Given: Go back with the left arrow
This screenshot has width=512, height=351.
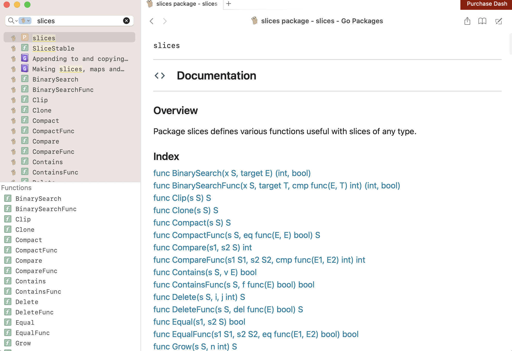Looking at the screenshot, I should [152, 21].
